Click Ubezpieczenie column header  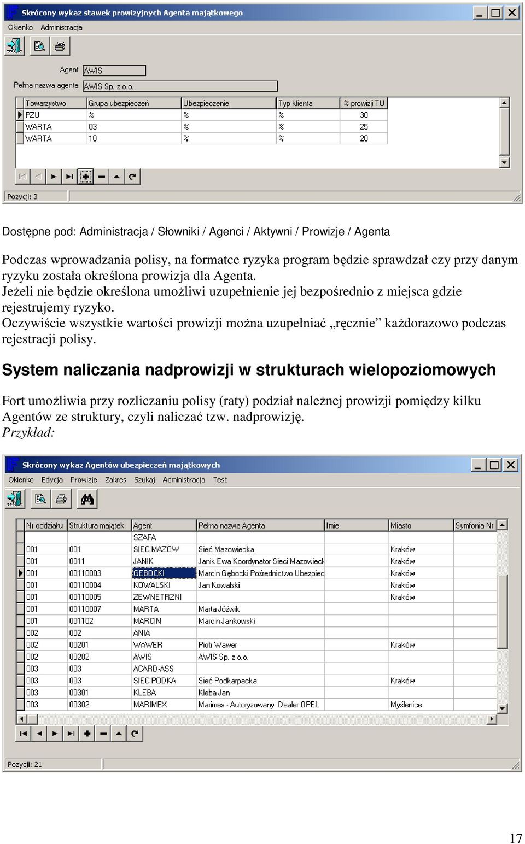[229, 103]
